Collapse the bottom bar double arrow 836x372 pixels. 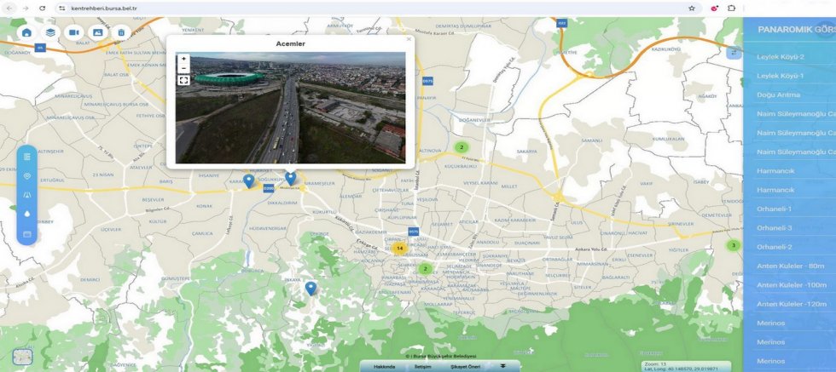pyautogui.click(x=502, y=366)
